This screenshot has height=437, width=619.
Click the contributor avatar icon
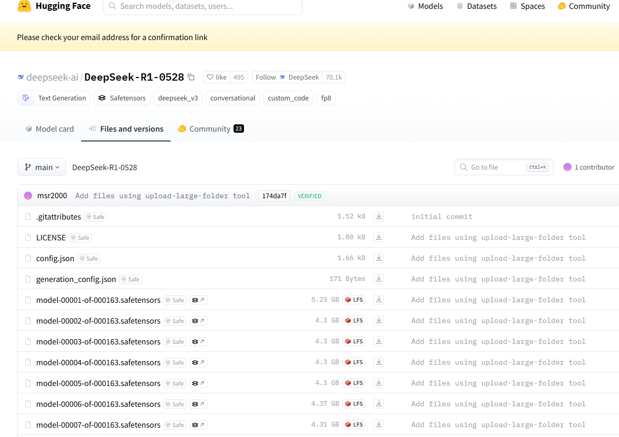coord(568,167)
